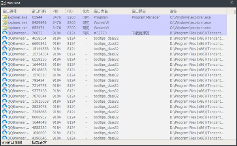
Task: Click handle value 11015658
Action: point(40,101)
